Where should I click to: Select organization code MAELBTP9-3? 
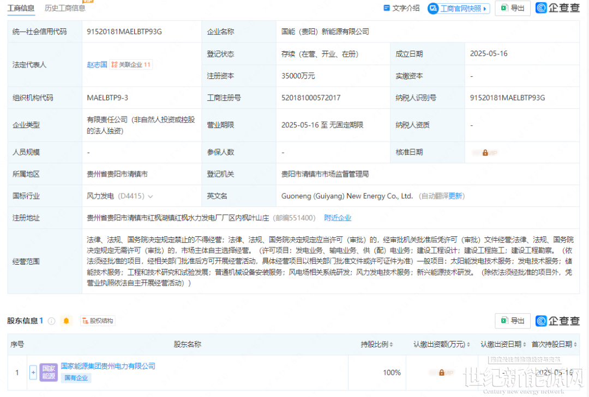tap(107, 98)
